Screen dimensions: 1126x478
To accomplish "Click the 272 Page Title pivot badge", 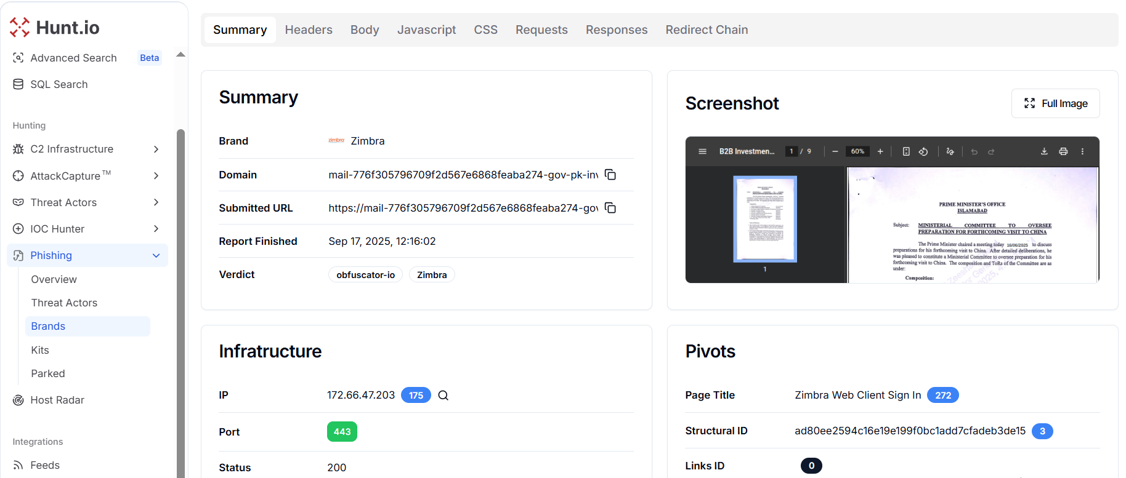I will coord(942,395).
